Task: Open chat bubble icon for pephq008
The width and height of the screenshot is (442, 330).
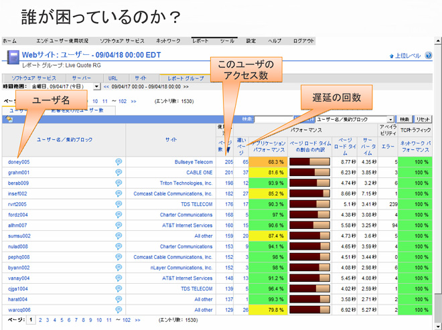Action: 119,257
